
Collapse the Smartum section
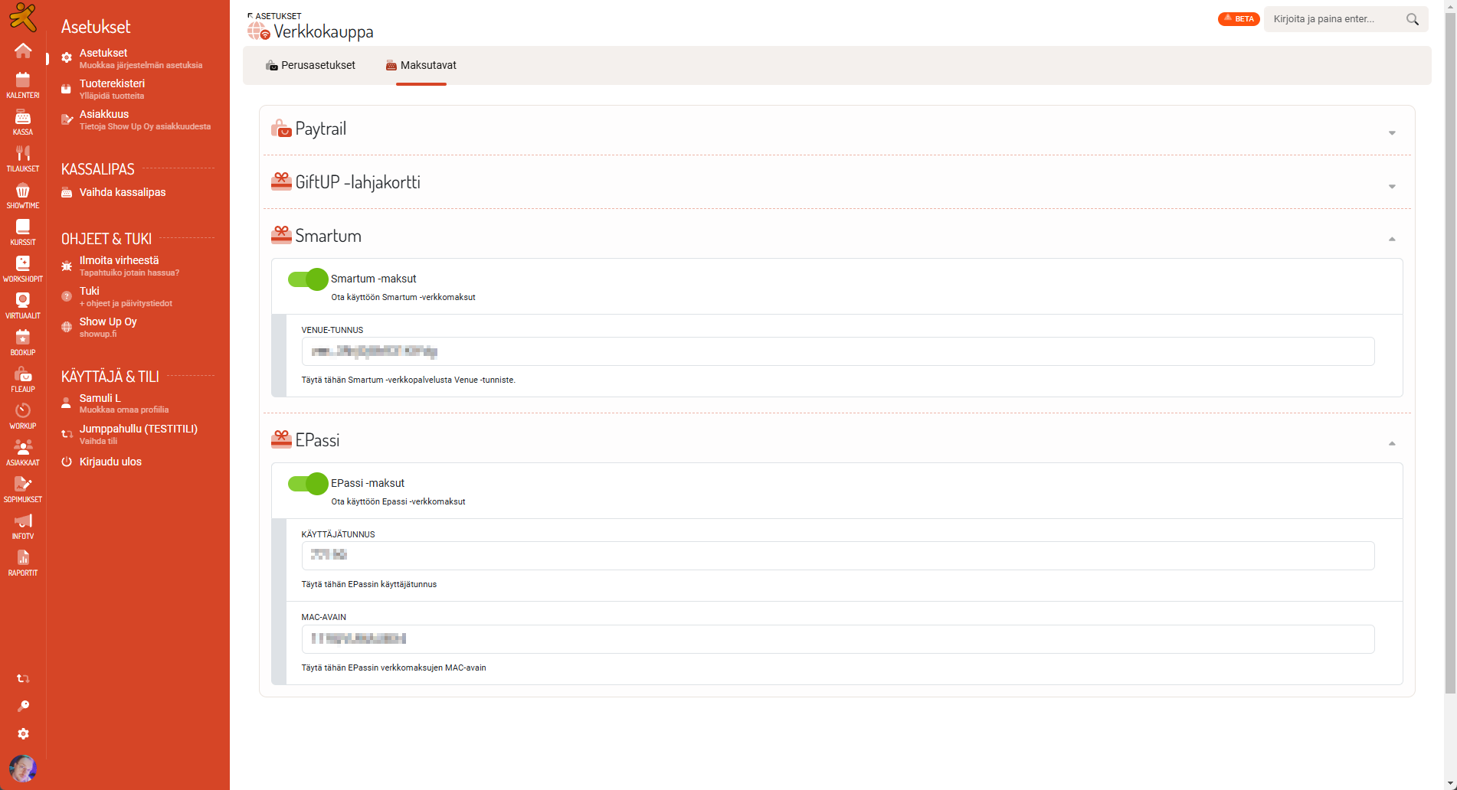point(1391,240)
